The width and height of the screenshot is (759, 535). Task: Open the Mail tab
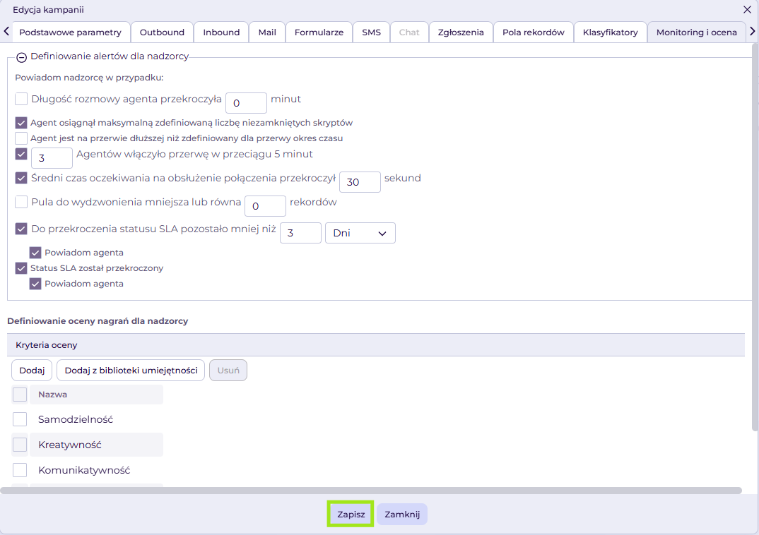pyautogui.click(x=267, y=32)
